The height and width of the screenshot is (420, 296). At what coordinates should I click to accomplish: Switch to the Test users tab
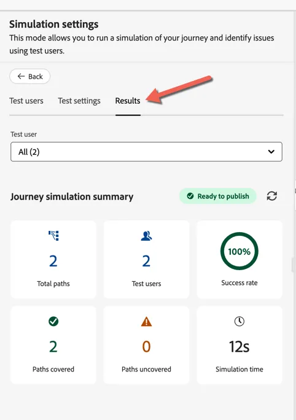26,101
